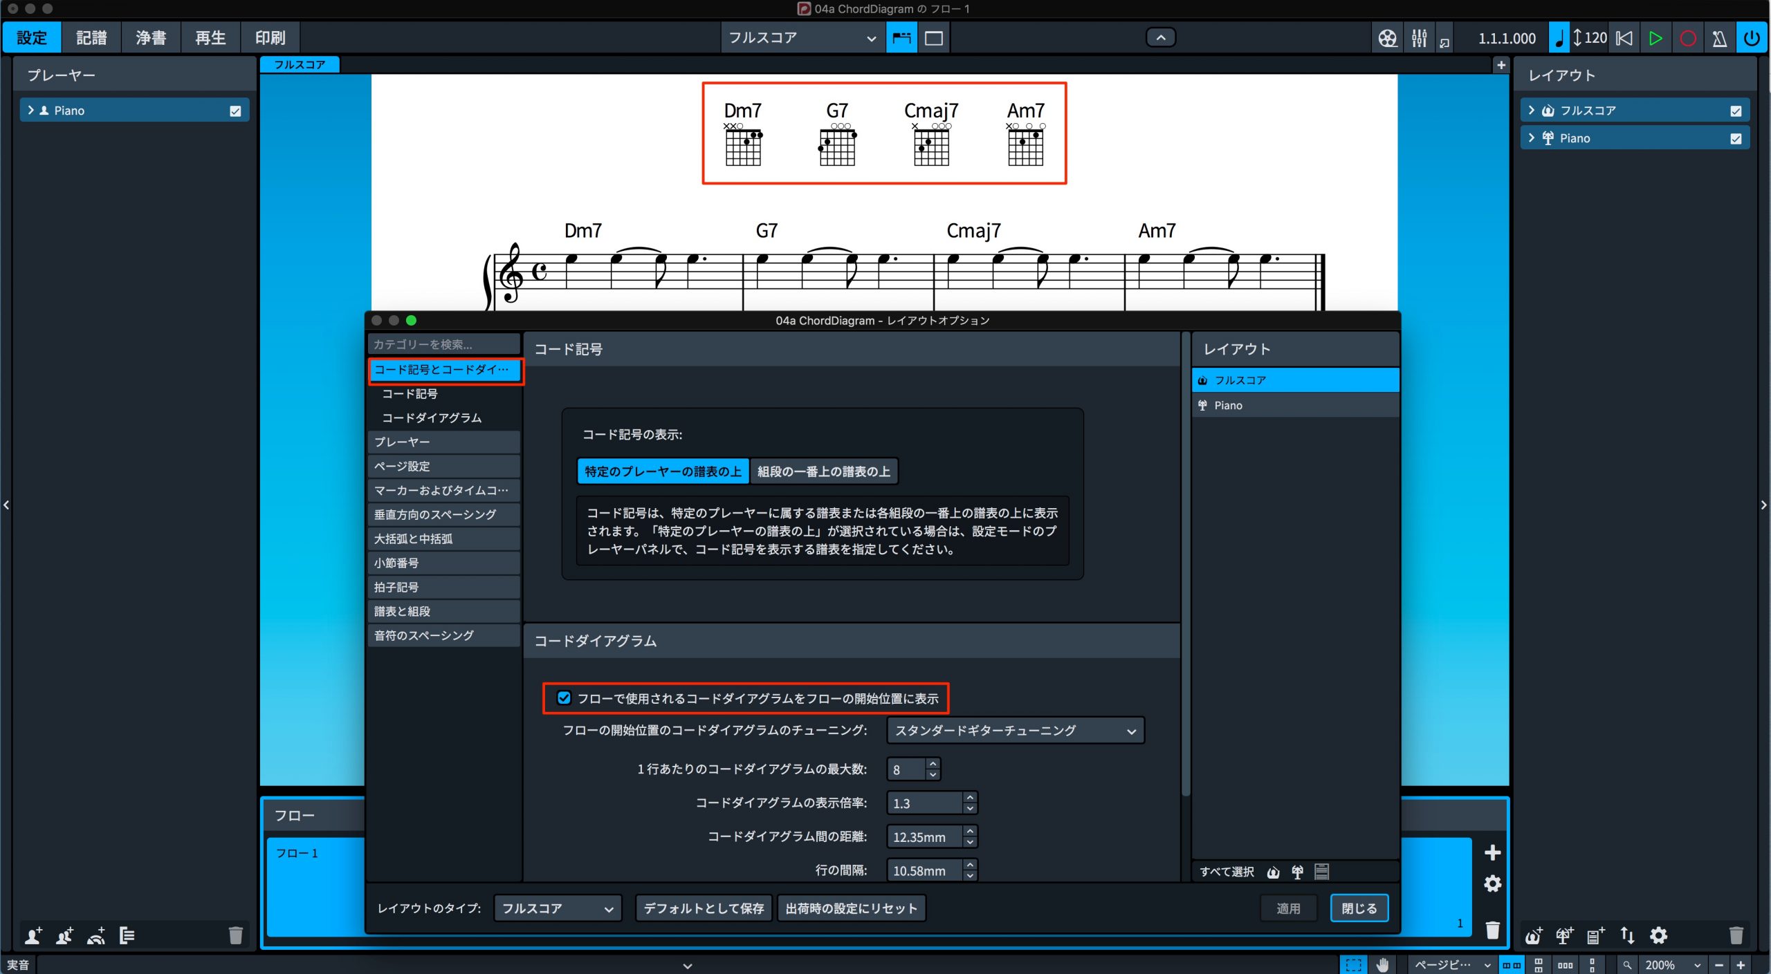1771x974 pixels.
Task: Select the hand tool in status bar
Action: click(x=1383, y=965)
